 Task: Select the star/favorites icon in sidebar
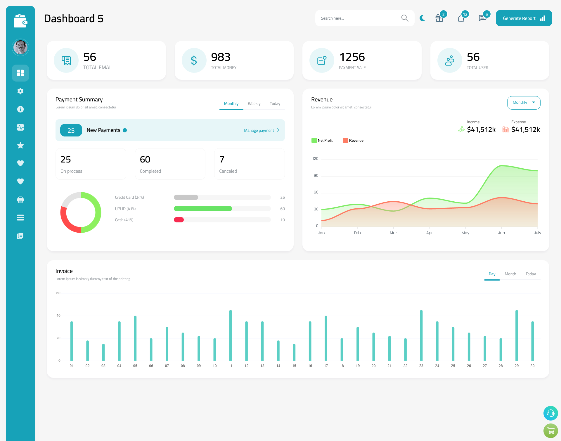tap(20, 145)
